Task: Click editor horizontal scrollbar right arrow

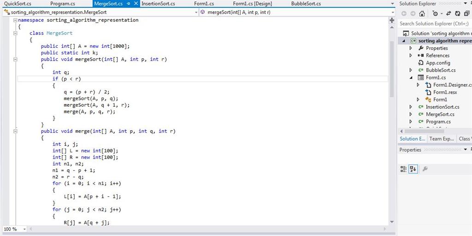Action: pyautogui.click(x=385, y=229)
